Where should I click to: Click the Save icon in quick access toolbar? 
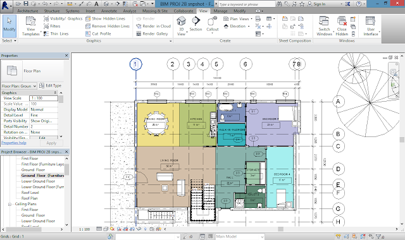(x=26, y=4)
